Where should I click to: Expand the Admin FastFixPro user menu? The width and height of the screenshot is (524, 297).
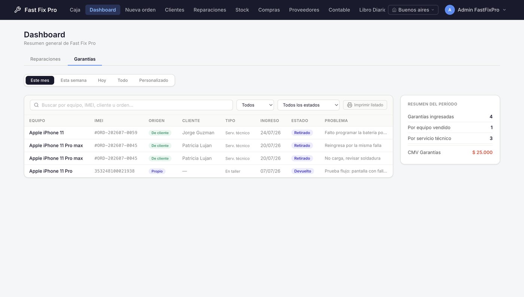tap(475, 10)
